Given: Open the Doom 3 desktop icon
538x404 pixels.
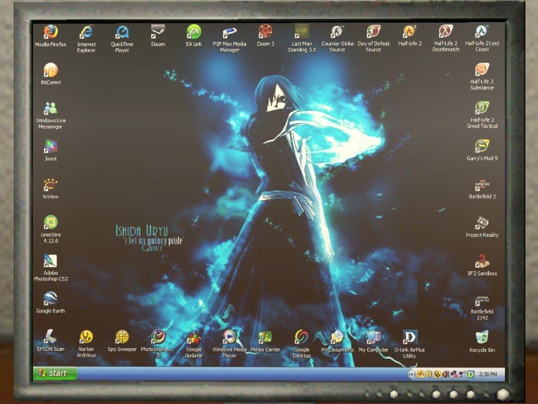Looking at the screenshot, I should [x=265, y=33].
